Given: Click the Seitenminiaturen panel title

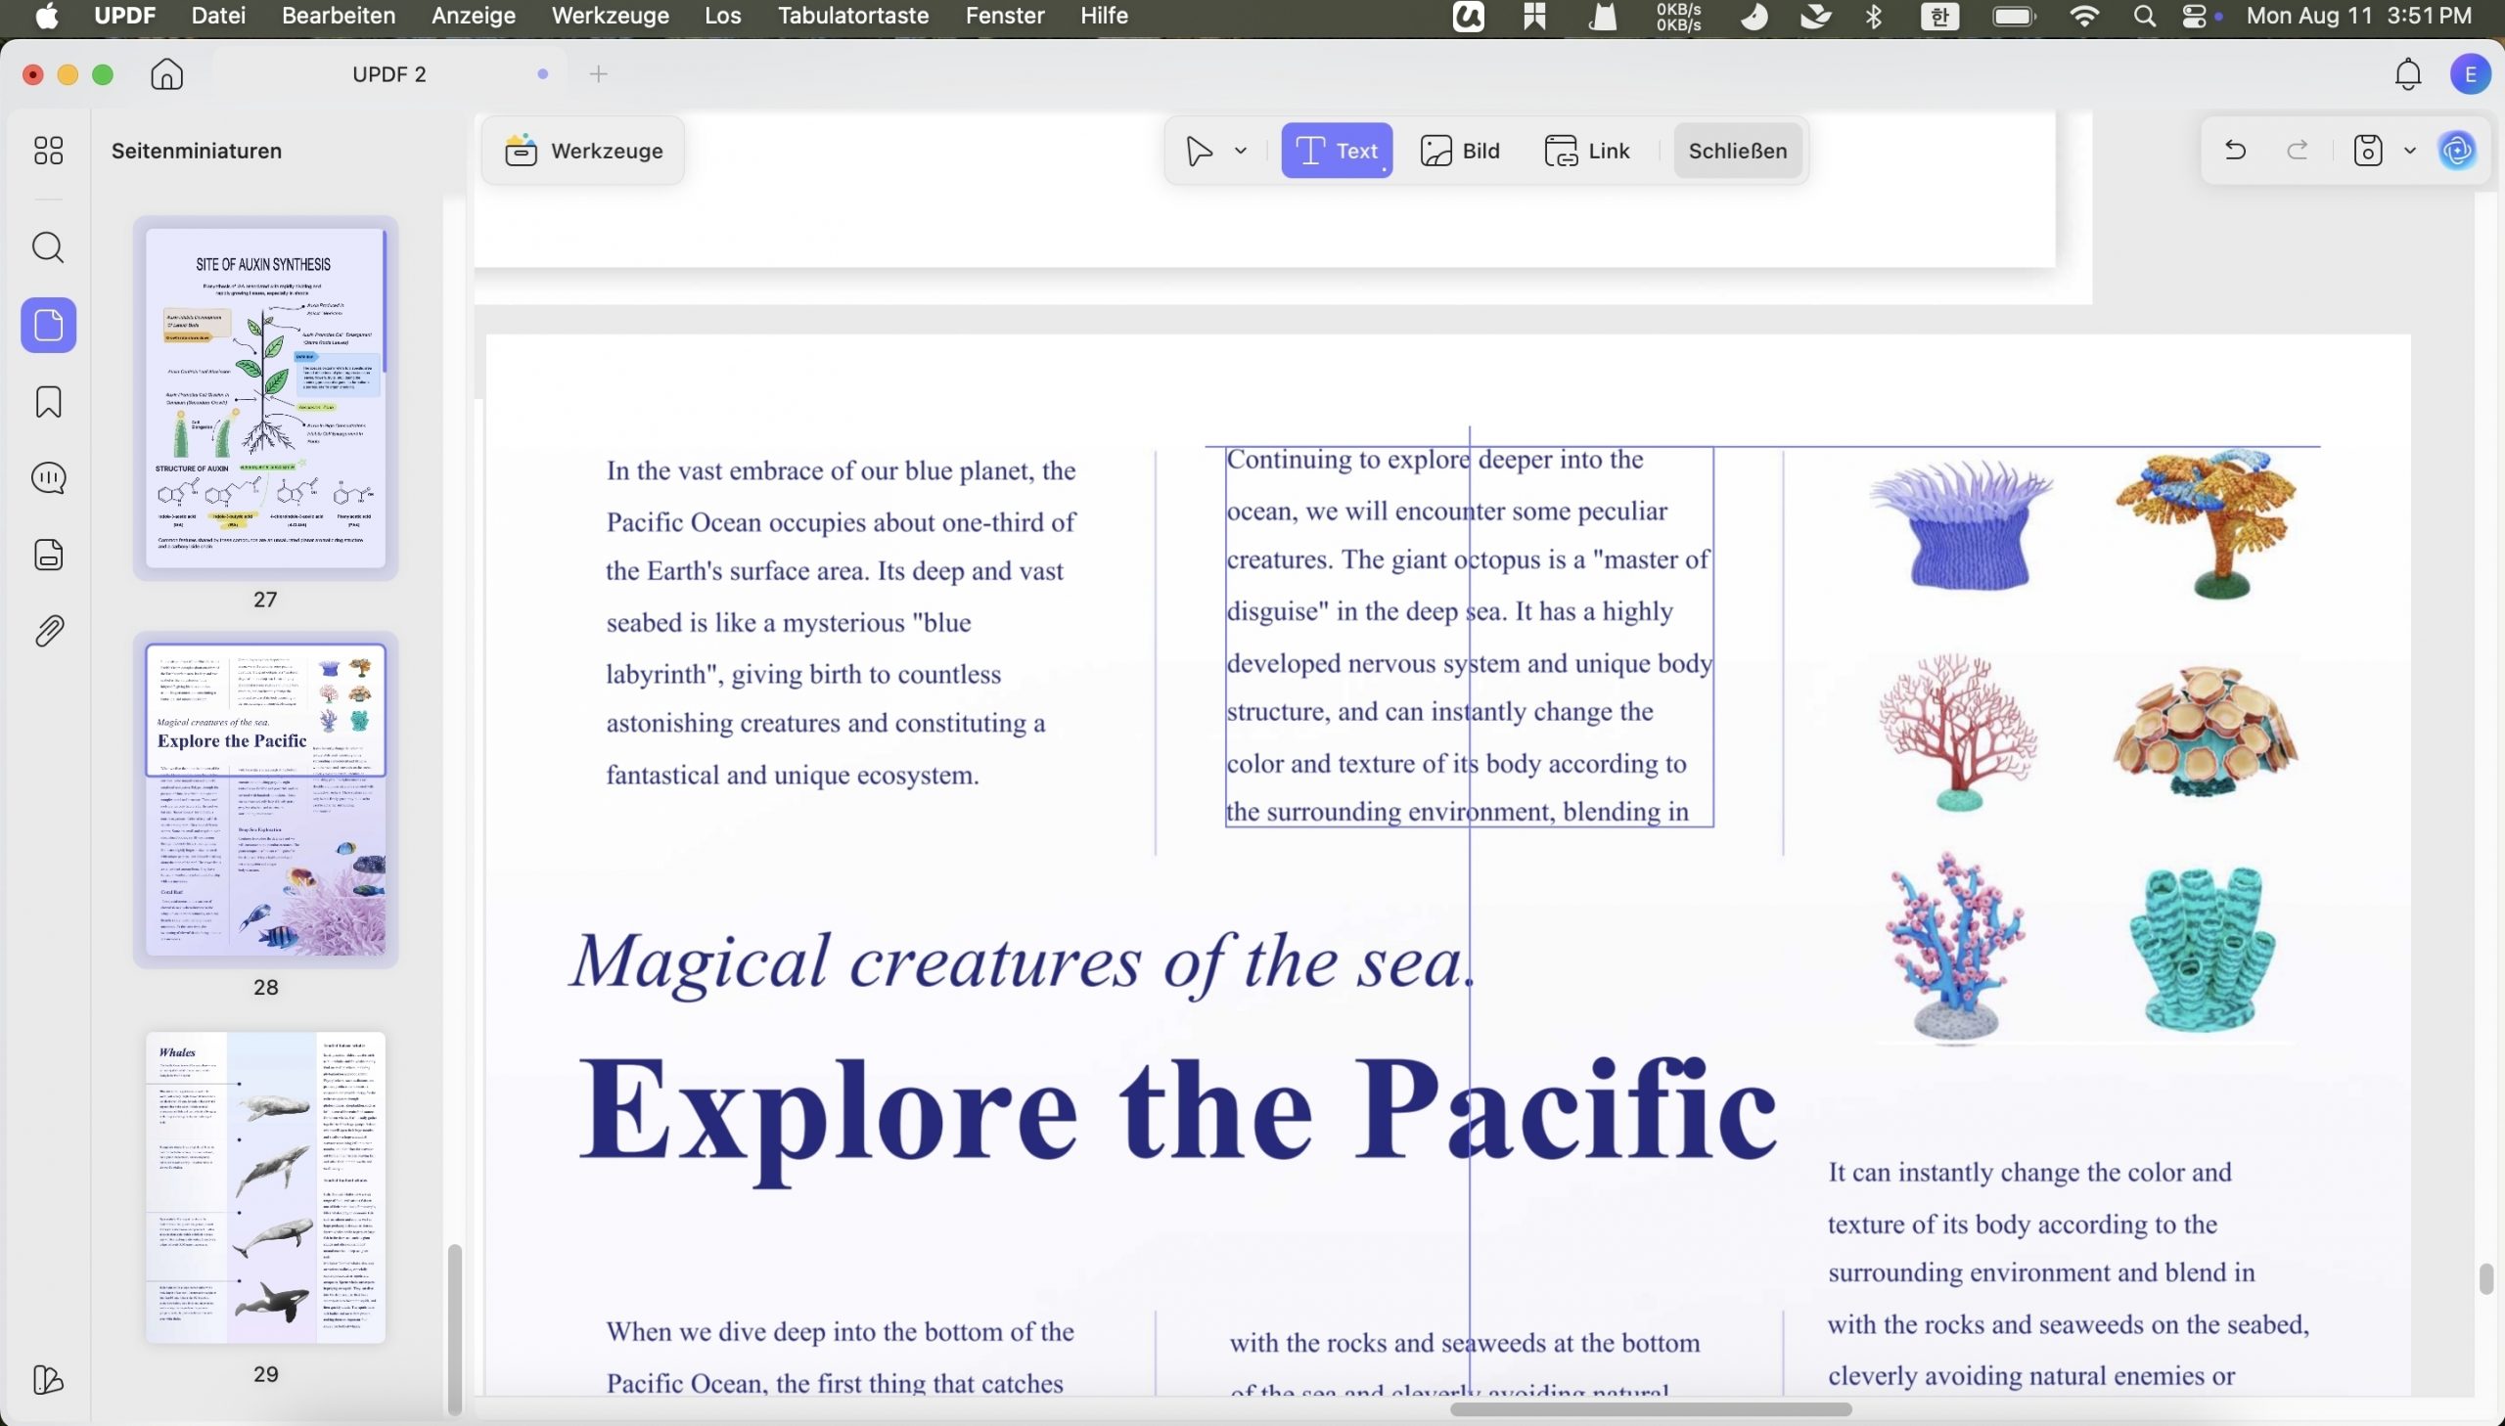Looking at the screenshot, I should point(197,151).
